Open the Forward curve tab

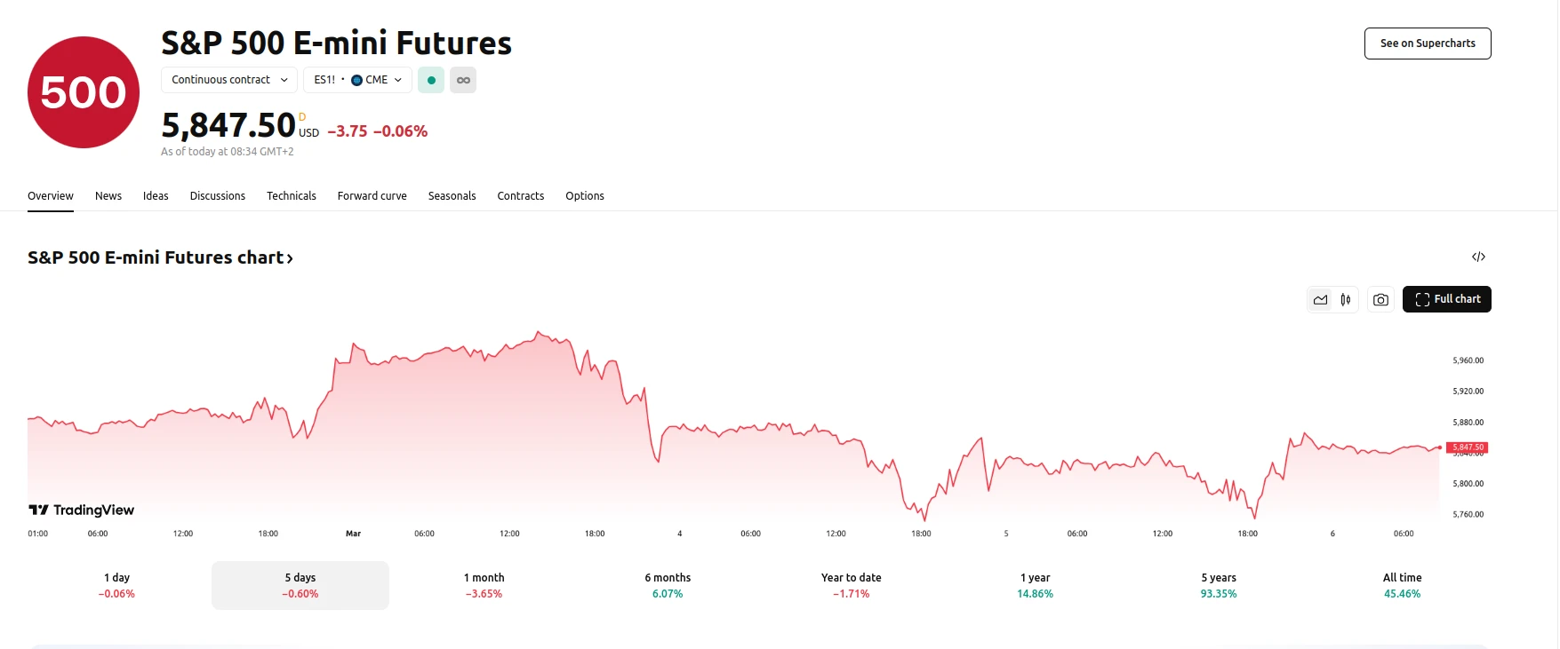372,196
